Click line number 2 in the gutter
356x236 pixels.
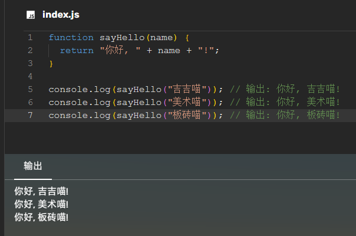[x=29, y=50]
